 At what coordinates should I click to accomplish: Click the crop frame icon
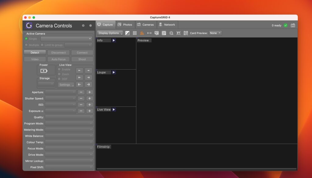click(x=178, y=33)
